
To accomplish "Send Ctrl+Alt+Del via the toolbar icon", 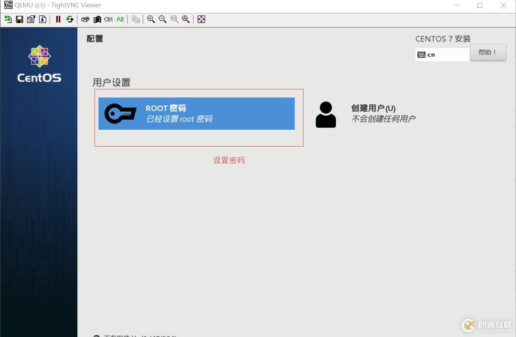I will [85, 19].
